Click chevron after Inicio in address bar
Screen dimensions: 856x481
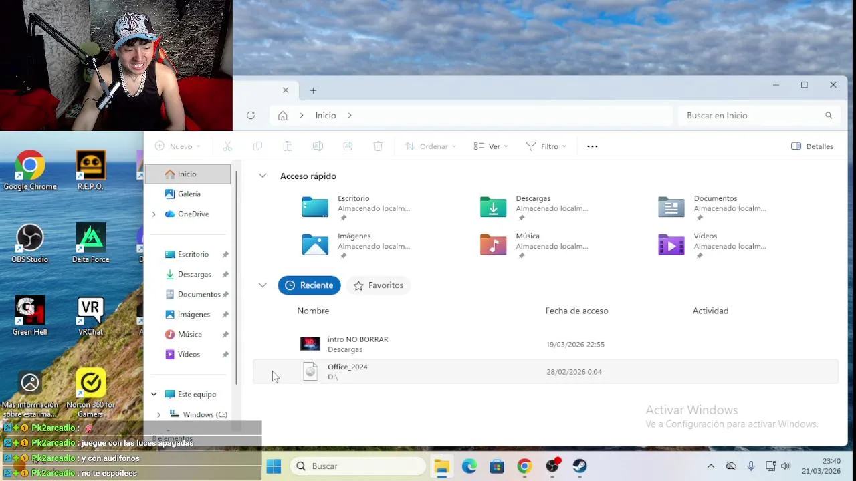pyautogui.click(x=350, y=116)
